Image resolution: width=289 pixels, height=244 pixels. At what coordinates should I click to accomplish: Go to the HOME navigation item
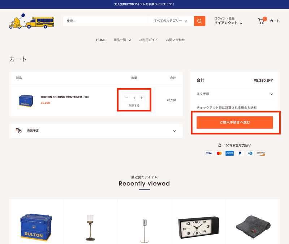click(101, 40)
